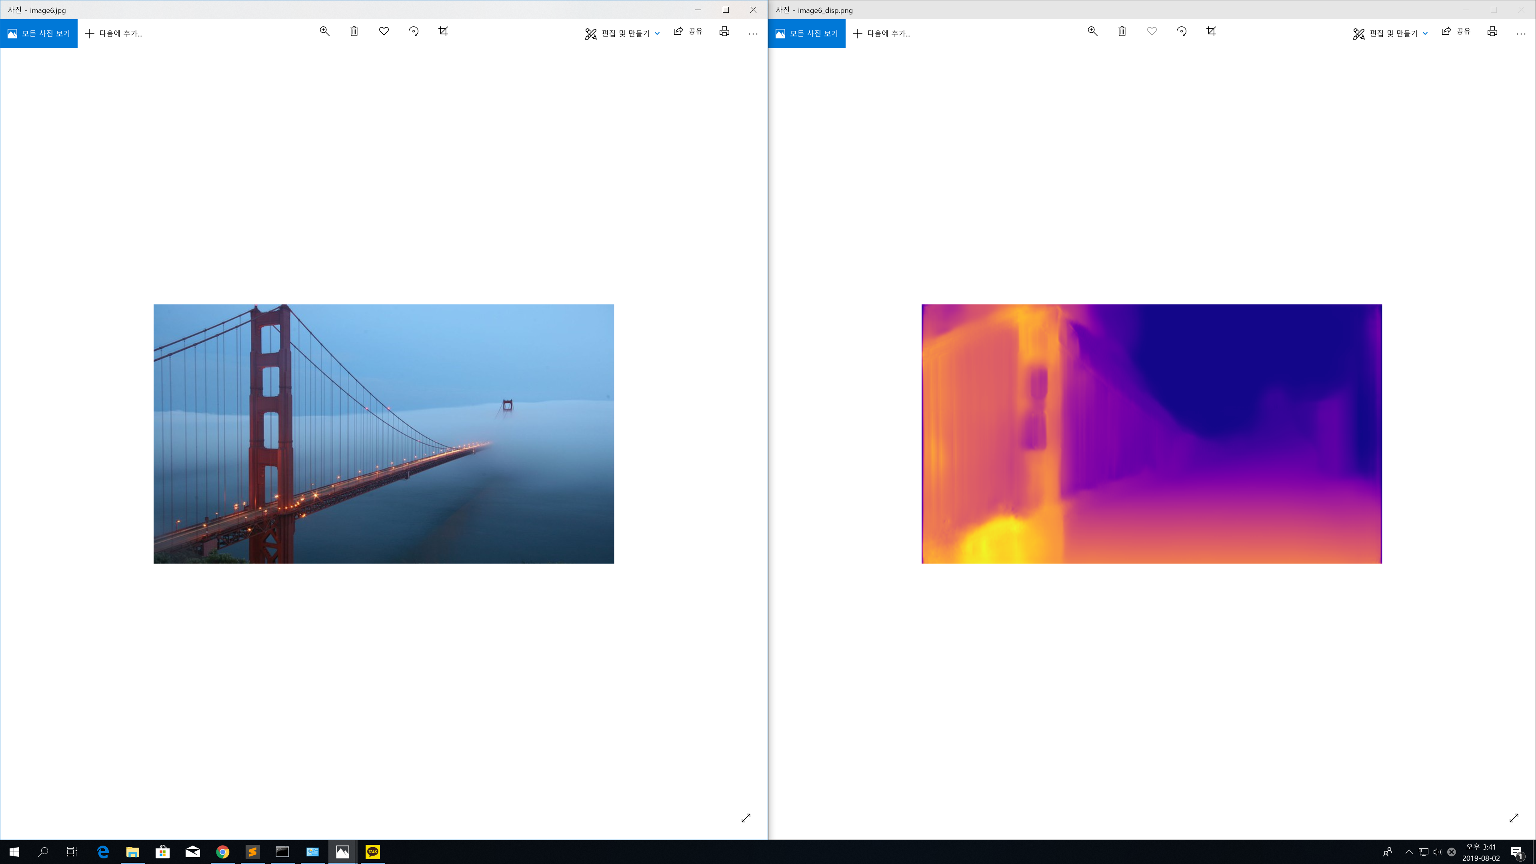Open KakaoTalk from the taskbar

point(373,852)
